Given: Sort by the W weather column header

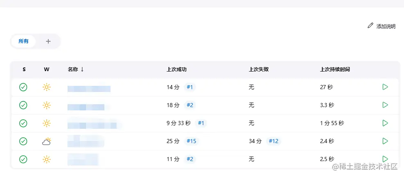Looking at the screenshot, I should pyautogui.click(x=47, y=69).
